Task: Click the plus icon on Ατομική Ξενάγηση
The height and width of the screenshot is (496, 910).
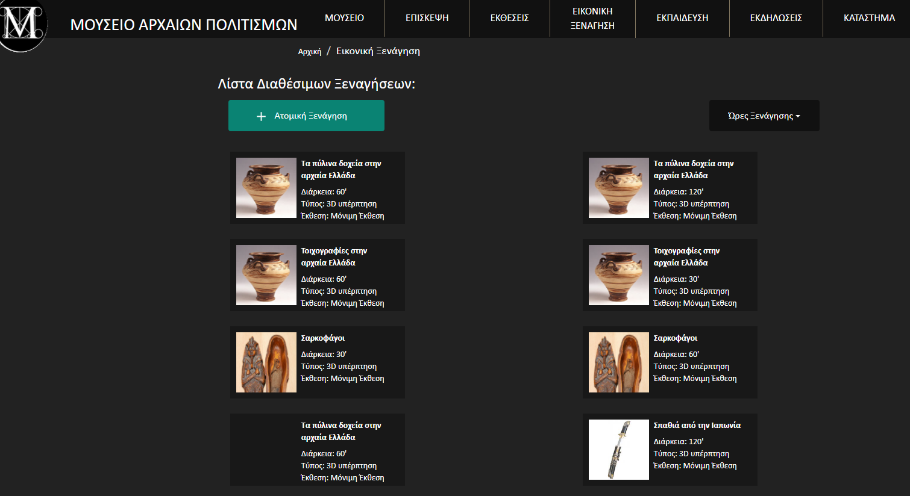Action: [x=261, y=116]
